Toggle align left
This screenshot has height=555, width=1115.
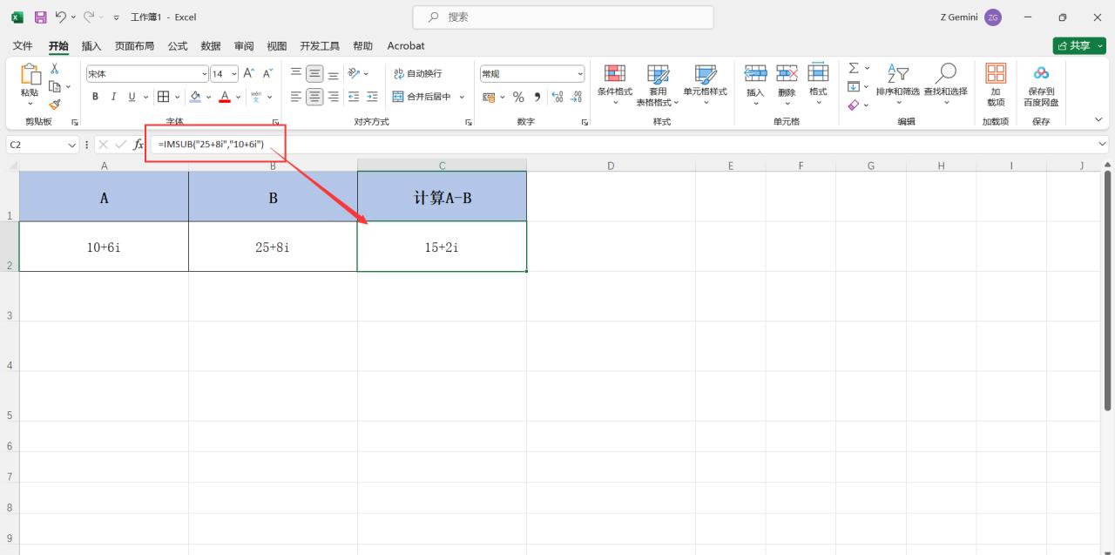click(296, 97)
